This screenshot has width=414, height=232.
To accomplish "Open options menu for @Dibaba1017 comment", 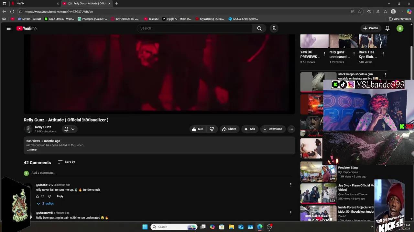I will point(291,185).
